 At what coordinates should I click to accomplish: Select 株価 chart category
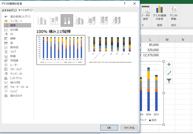[x=17, y=56]
